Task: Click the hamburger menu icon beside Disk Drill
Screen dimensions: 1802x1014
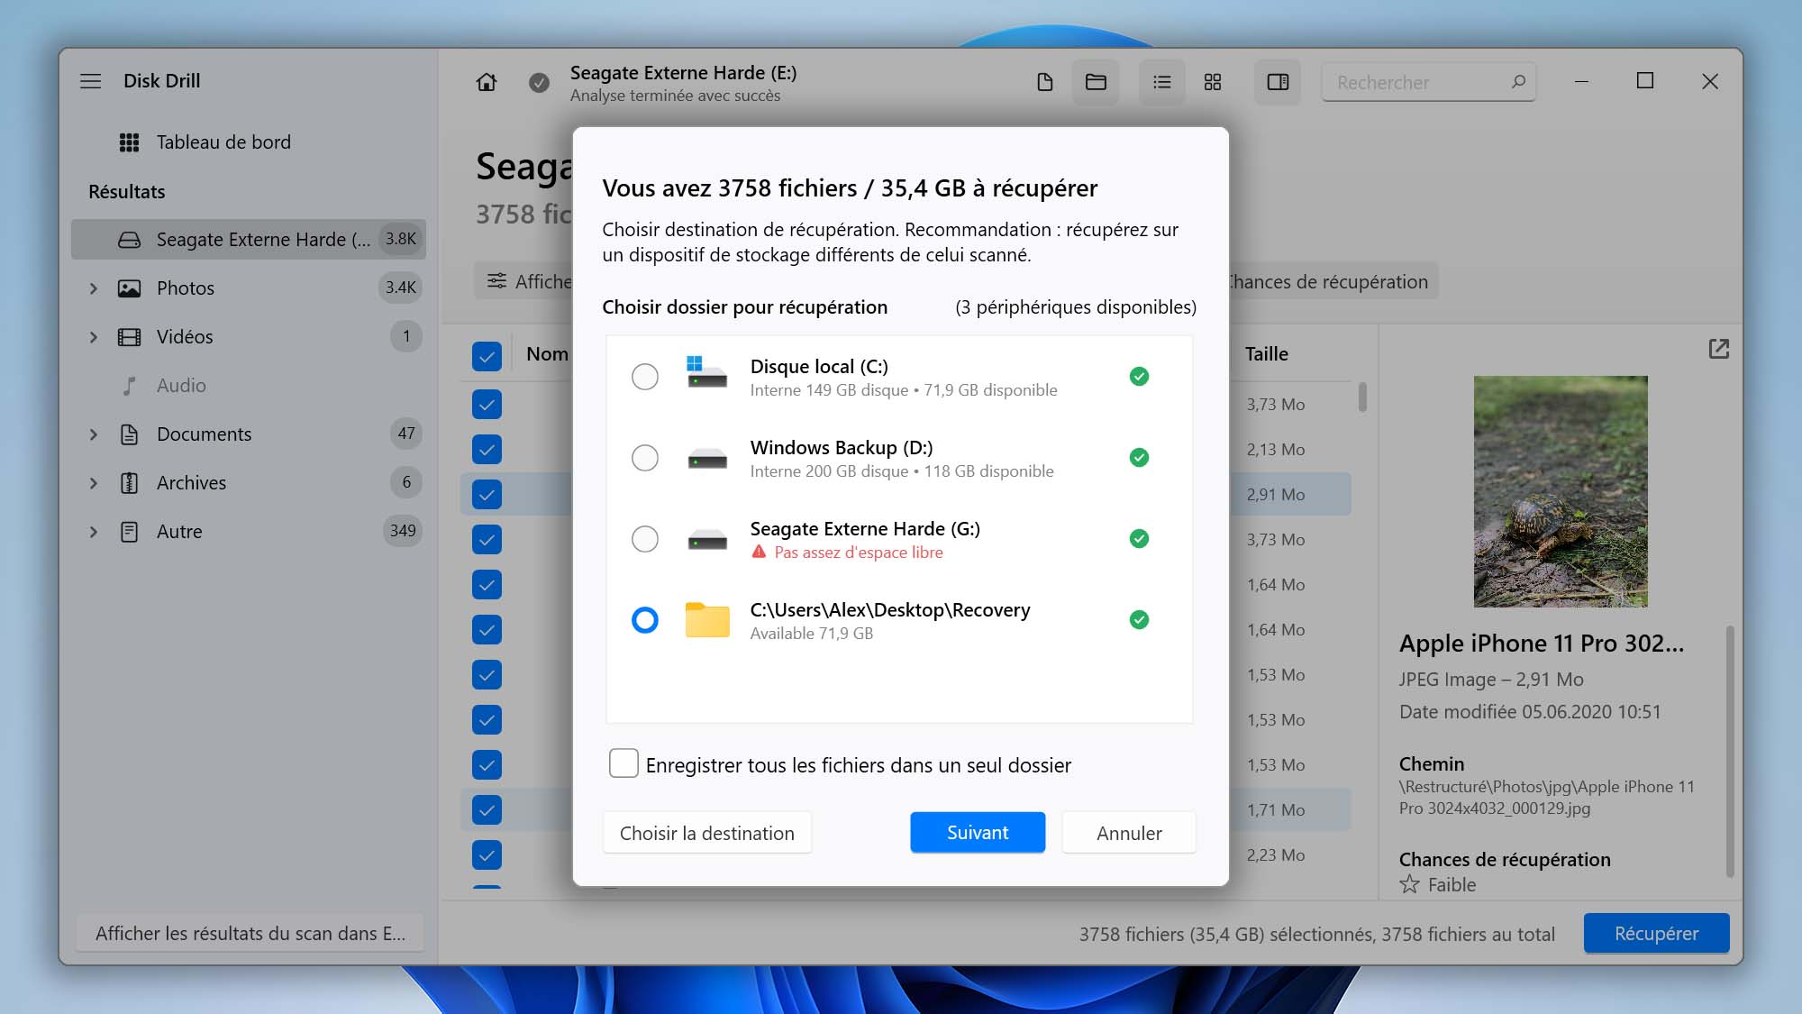Action: [x=91, y=81]
